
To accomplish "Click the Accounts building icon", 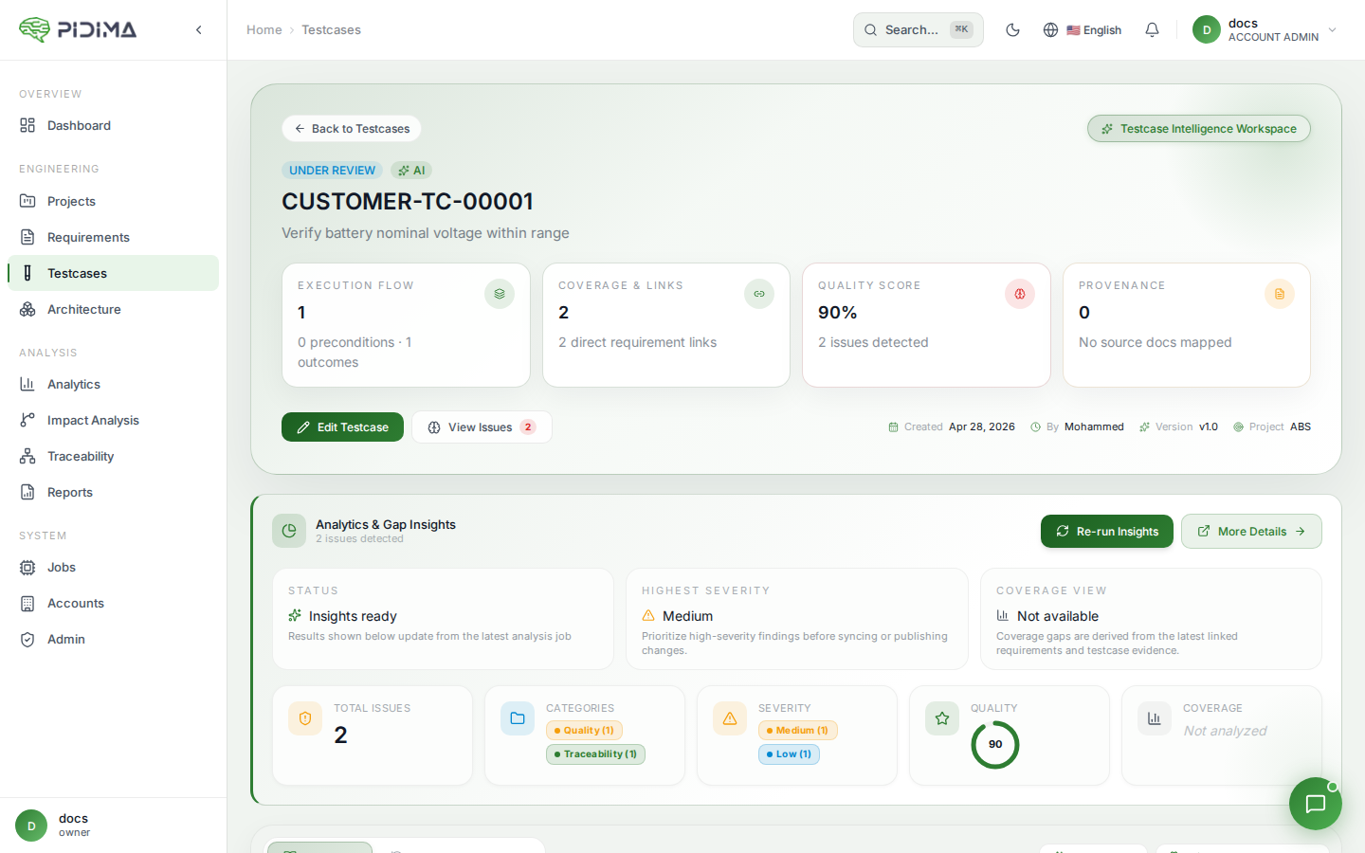I will pos(27,603).
